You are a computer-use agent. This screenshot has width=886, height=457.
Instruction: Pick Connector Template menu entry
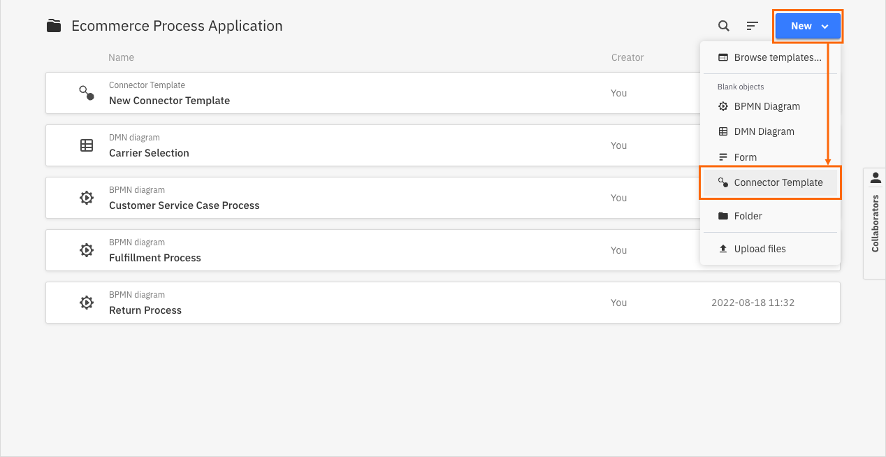click(778, 182)
